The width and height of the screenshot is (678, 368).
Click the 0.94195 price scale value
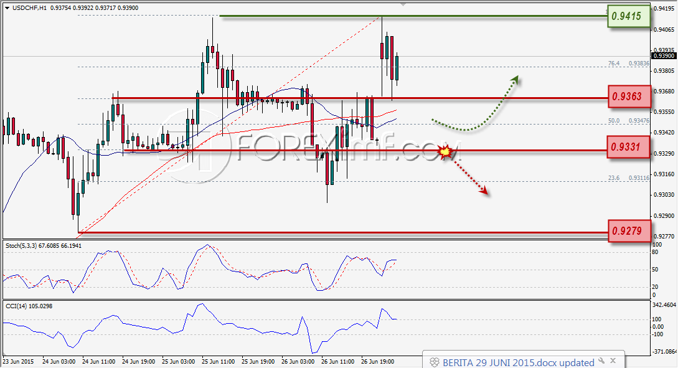point(664,8)
